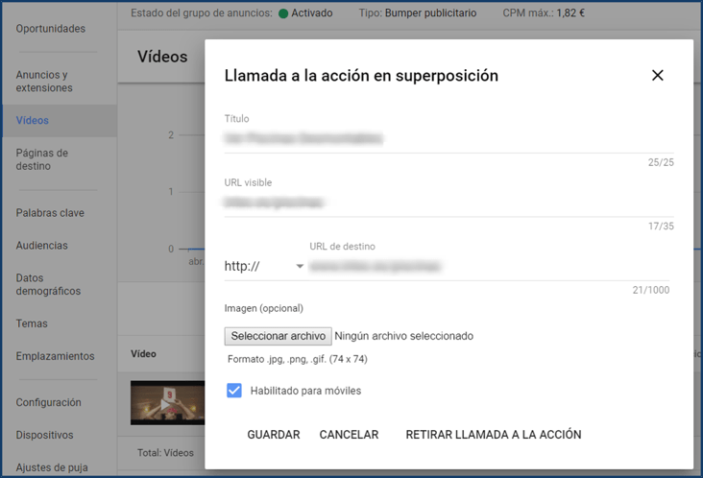Click the Vídeos page heading

[x=162, y=57]
